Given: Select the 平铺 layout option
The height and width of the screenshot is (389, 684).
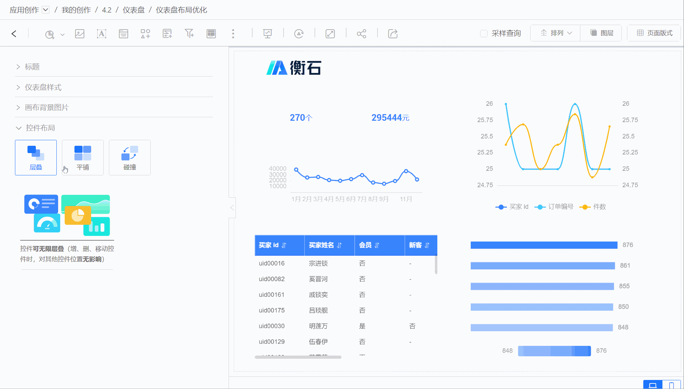Looking at the screenshot, I should (x=82, y=158).
